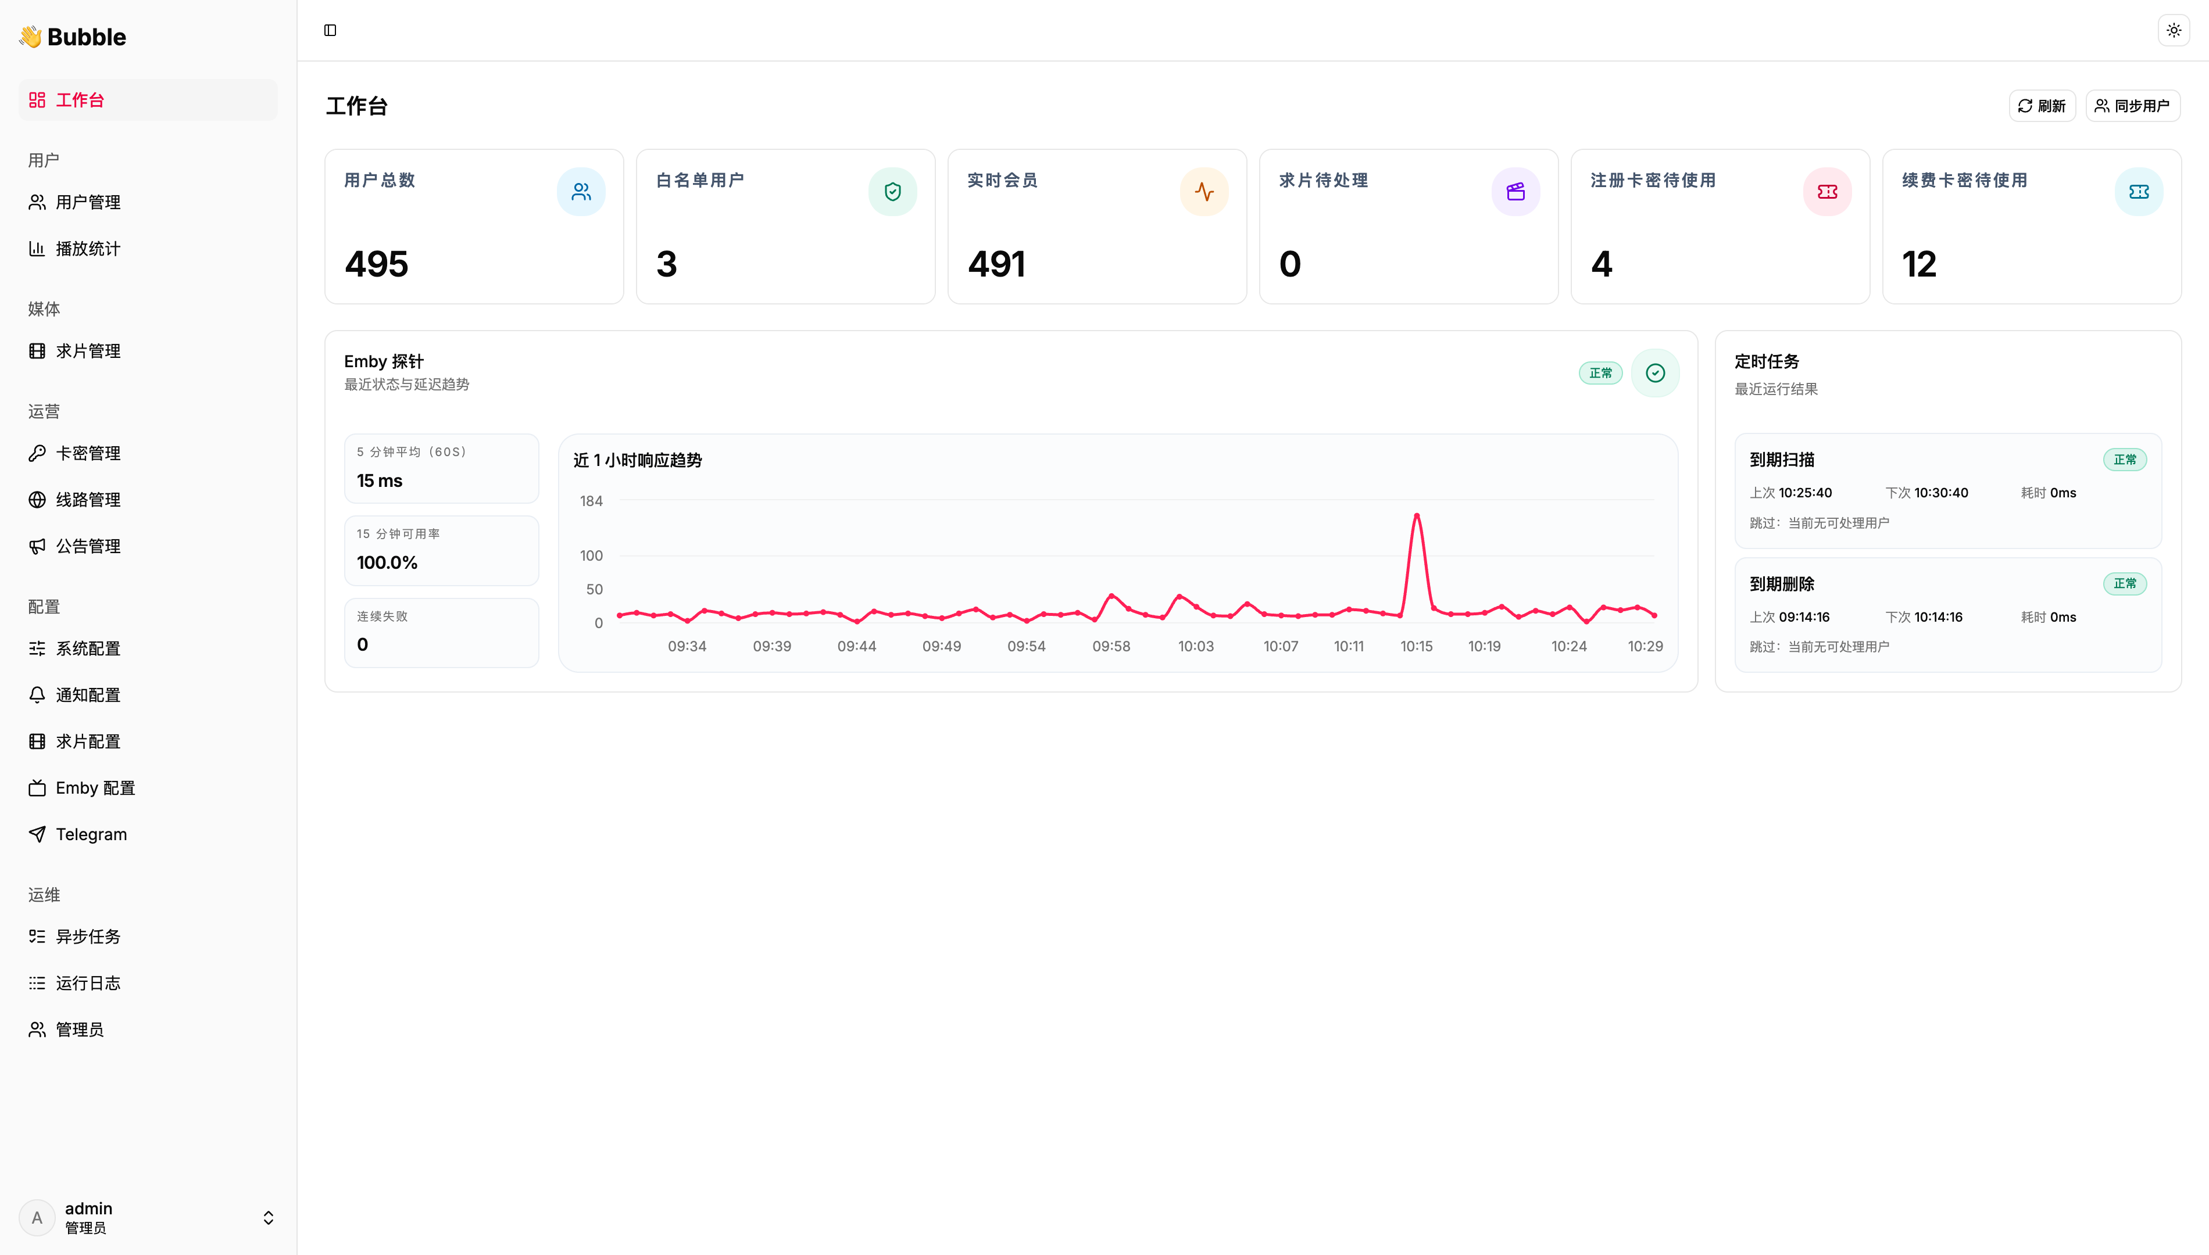The width and height of the screenshot is (2209, 1255).
Task: Go to 卡密管理 menu item
Action: (x=88, y=453)
